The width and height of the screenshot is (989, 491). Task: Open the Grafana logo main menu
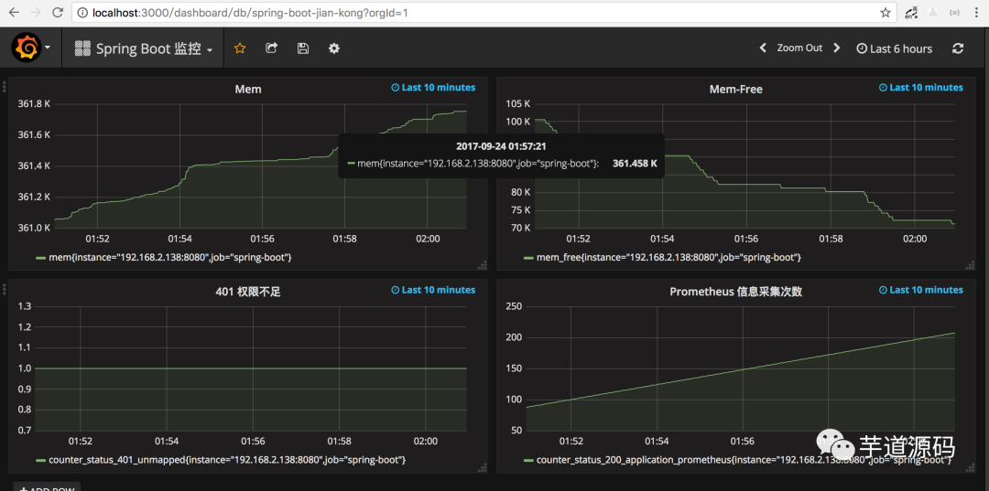tap(31, 48)
